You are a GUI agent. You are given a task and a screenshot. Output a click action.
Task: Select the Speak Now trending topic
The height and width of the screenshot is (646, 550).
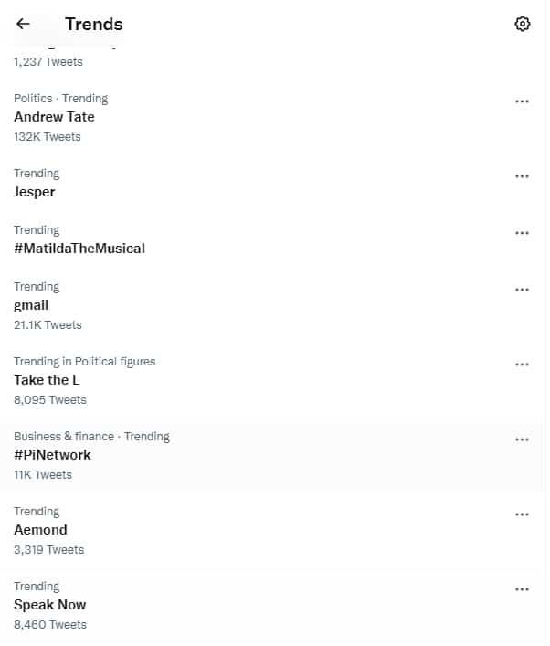click(50, 605)
